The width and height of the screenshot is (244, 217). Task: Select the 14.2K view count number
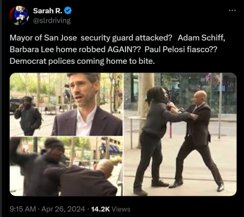click(101, 209)
